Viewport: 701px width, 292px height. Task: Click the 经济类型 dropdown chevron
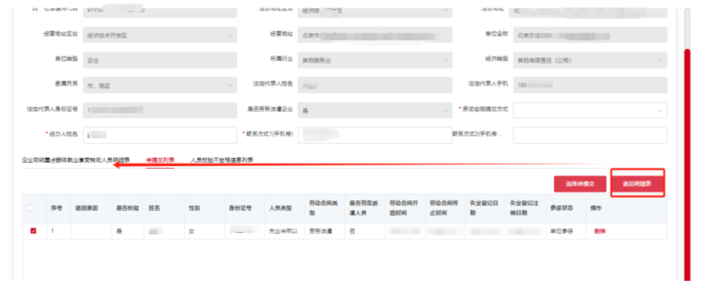(x=659, y=60)
